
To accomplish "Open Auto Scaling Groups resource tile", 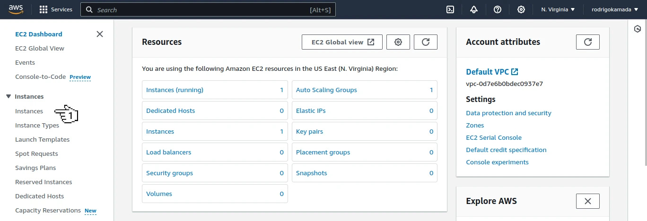I will [x=365, y=90].
